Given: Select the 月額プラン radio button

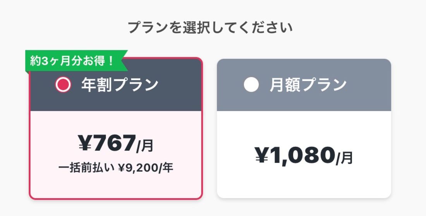Looking at the screenshot, I should pos(251,85).
